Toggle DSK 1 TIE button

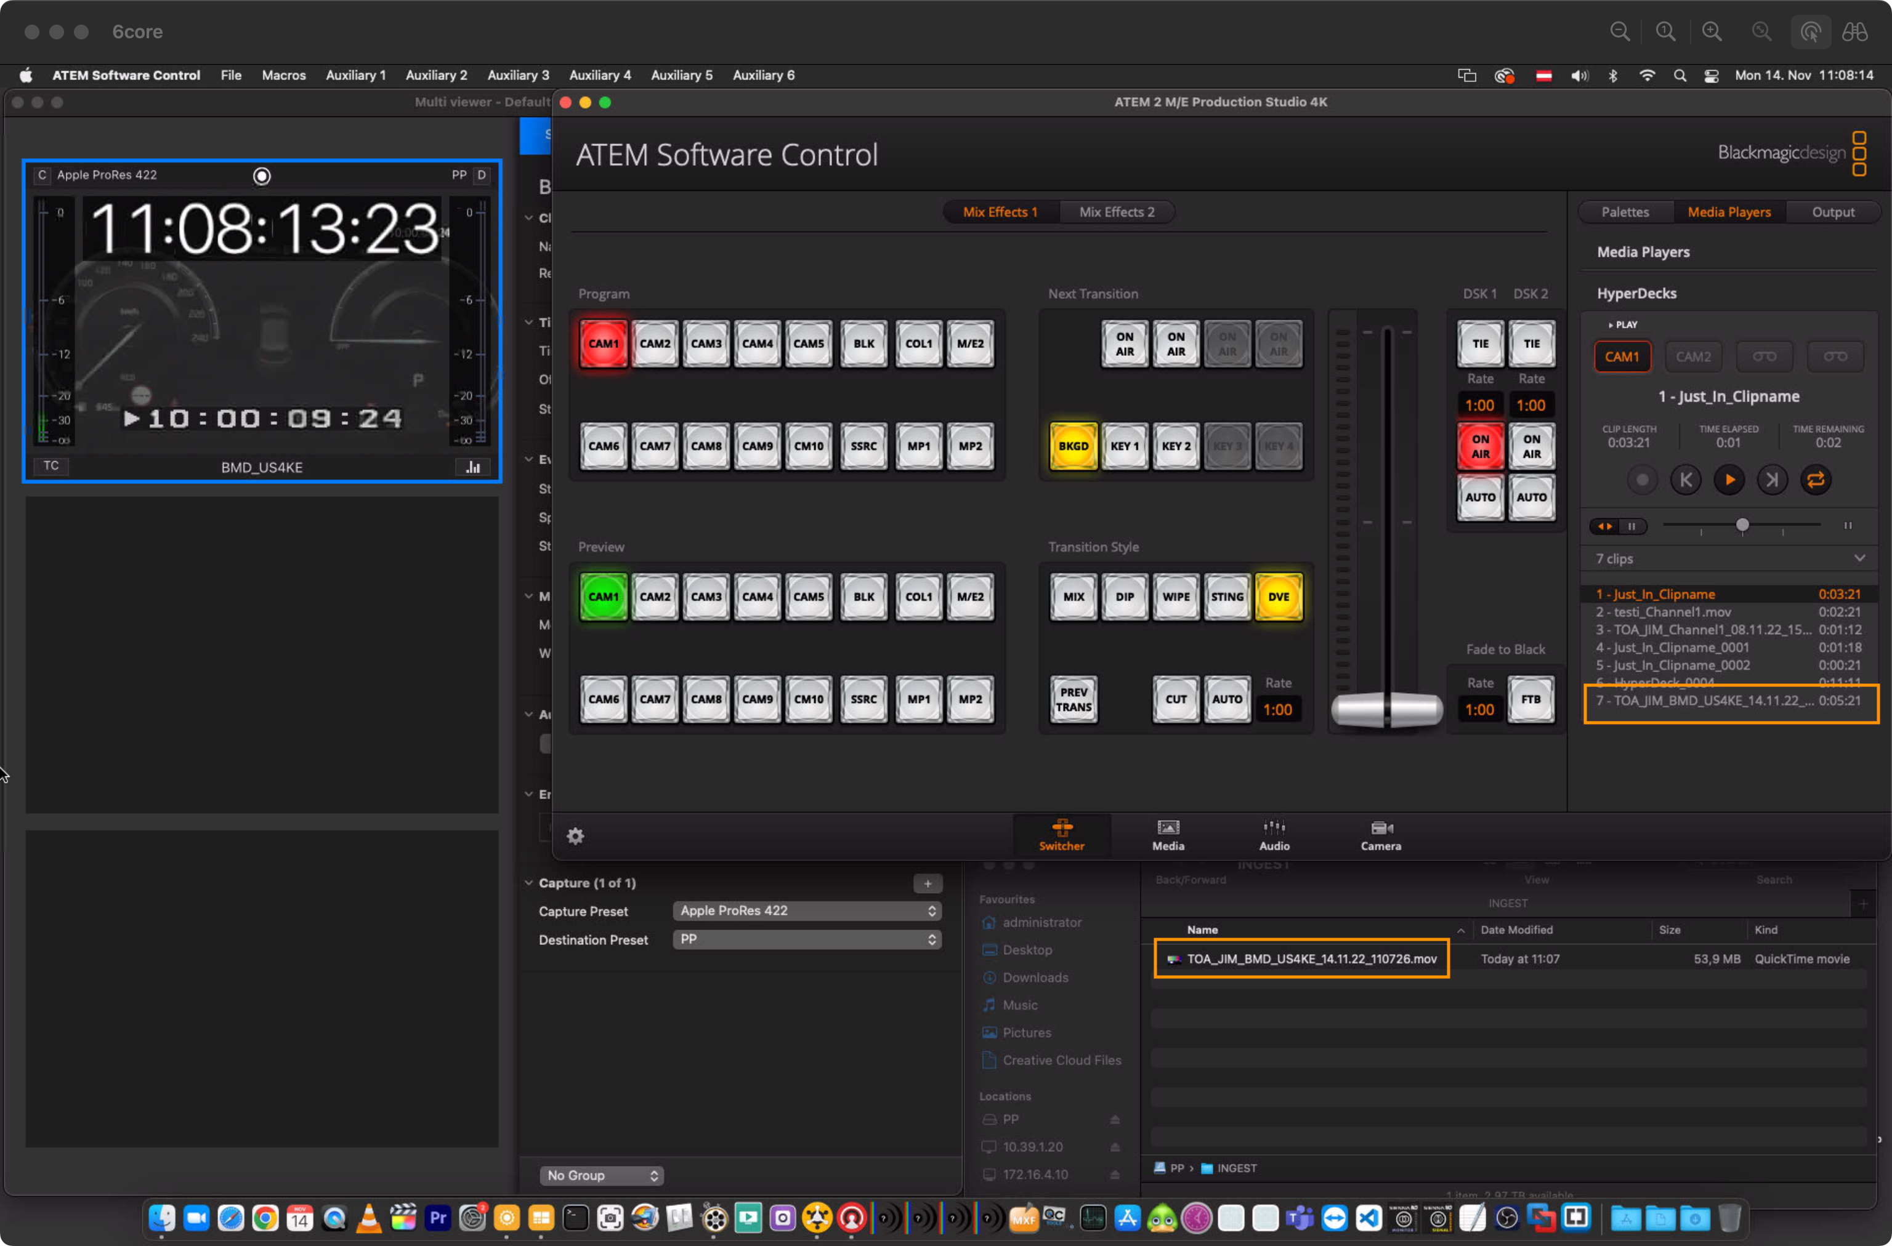click(x=1479, y=344)
